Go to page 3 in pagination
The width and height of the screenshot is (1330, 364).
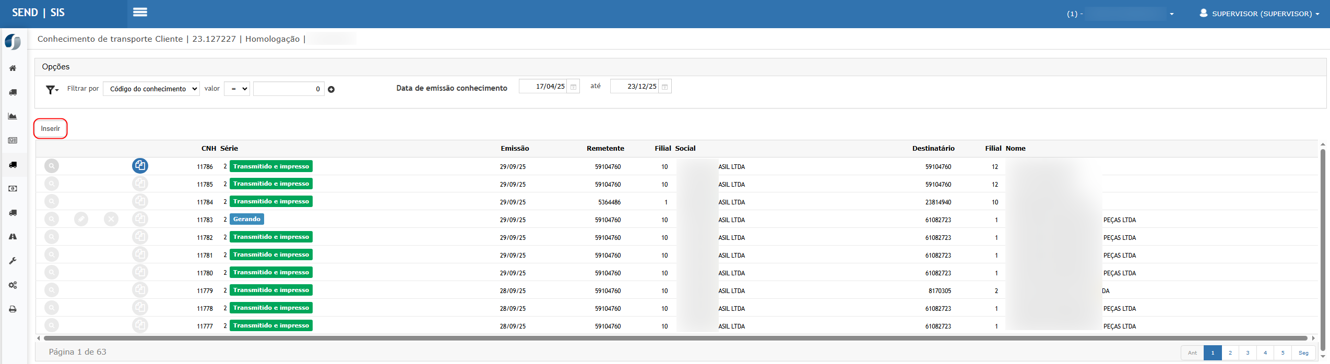[x=1248, y=353]
